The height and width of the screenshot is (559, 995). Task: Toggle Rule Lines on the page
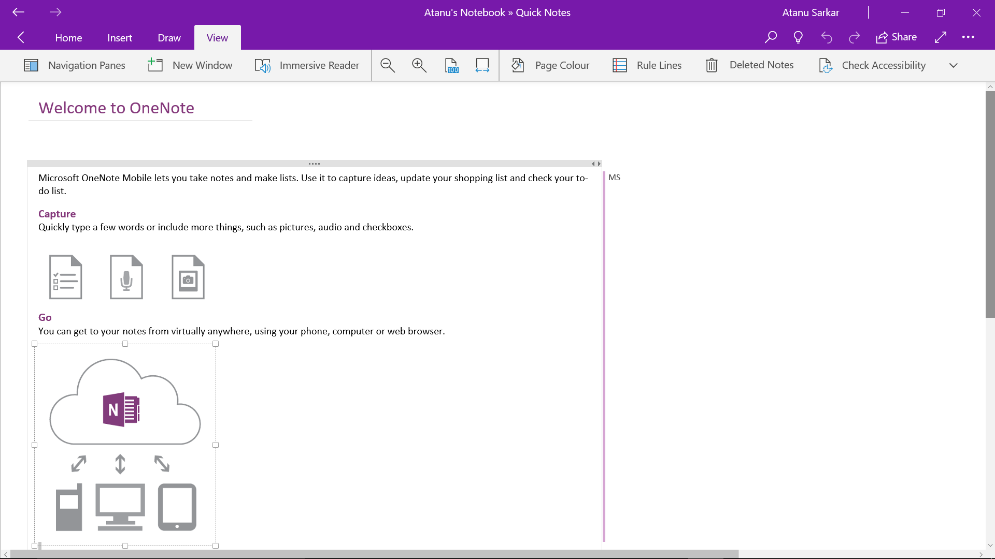click(x=647, y=65)
